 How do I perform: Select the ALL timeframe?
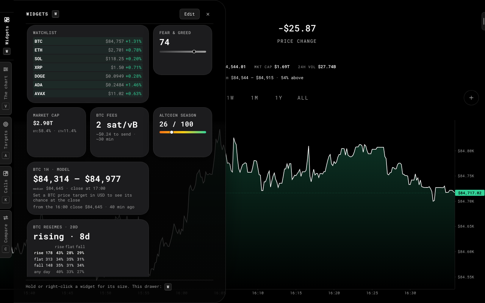(x=303, y=98)
